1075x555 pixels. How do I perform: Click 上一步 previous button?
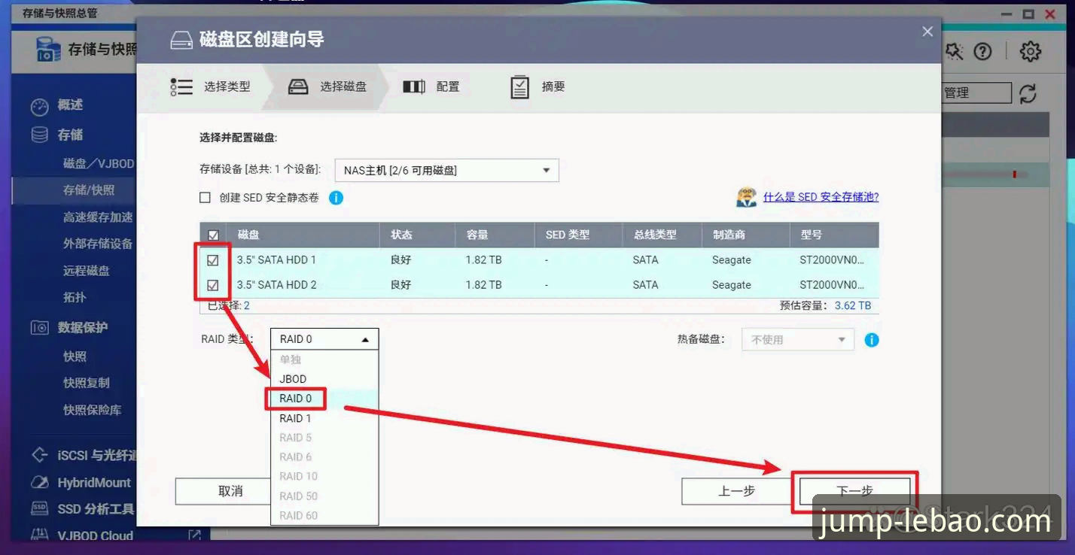tap(737, 491)
